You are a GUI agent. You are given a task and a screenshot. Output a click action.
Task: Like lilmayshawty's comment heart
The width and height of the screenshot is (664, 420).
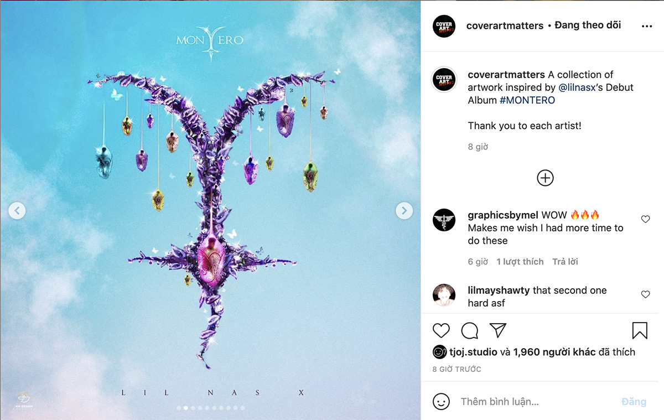(x=645, y=294)
